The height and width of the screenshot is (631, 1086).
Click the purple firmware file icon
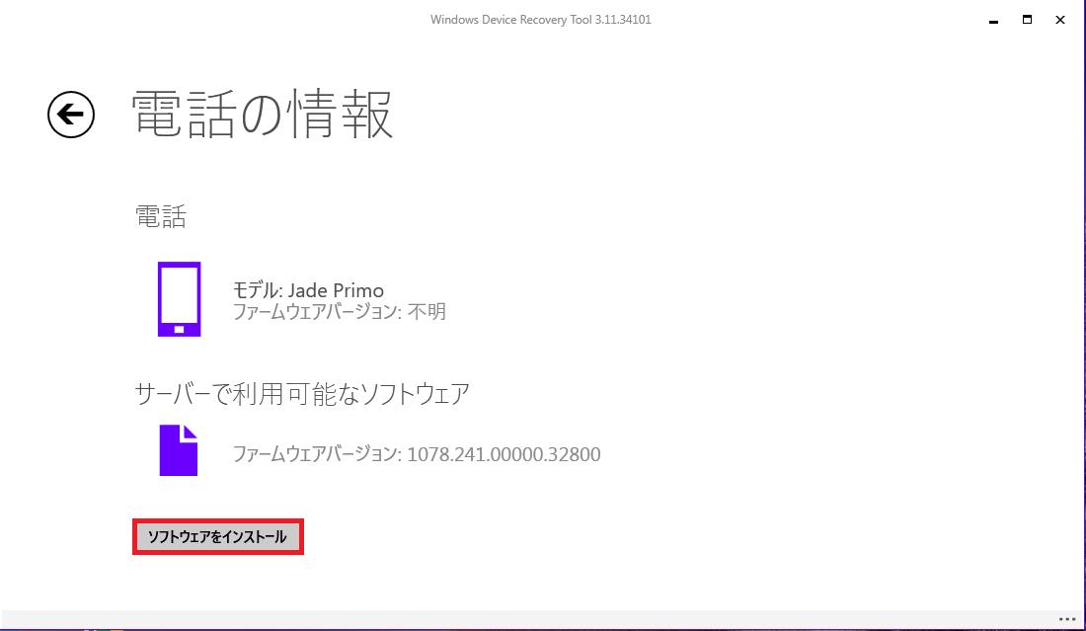(179, 450)
